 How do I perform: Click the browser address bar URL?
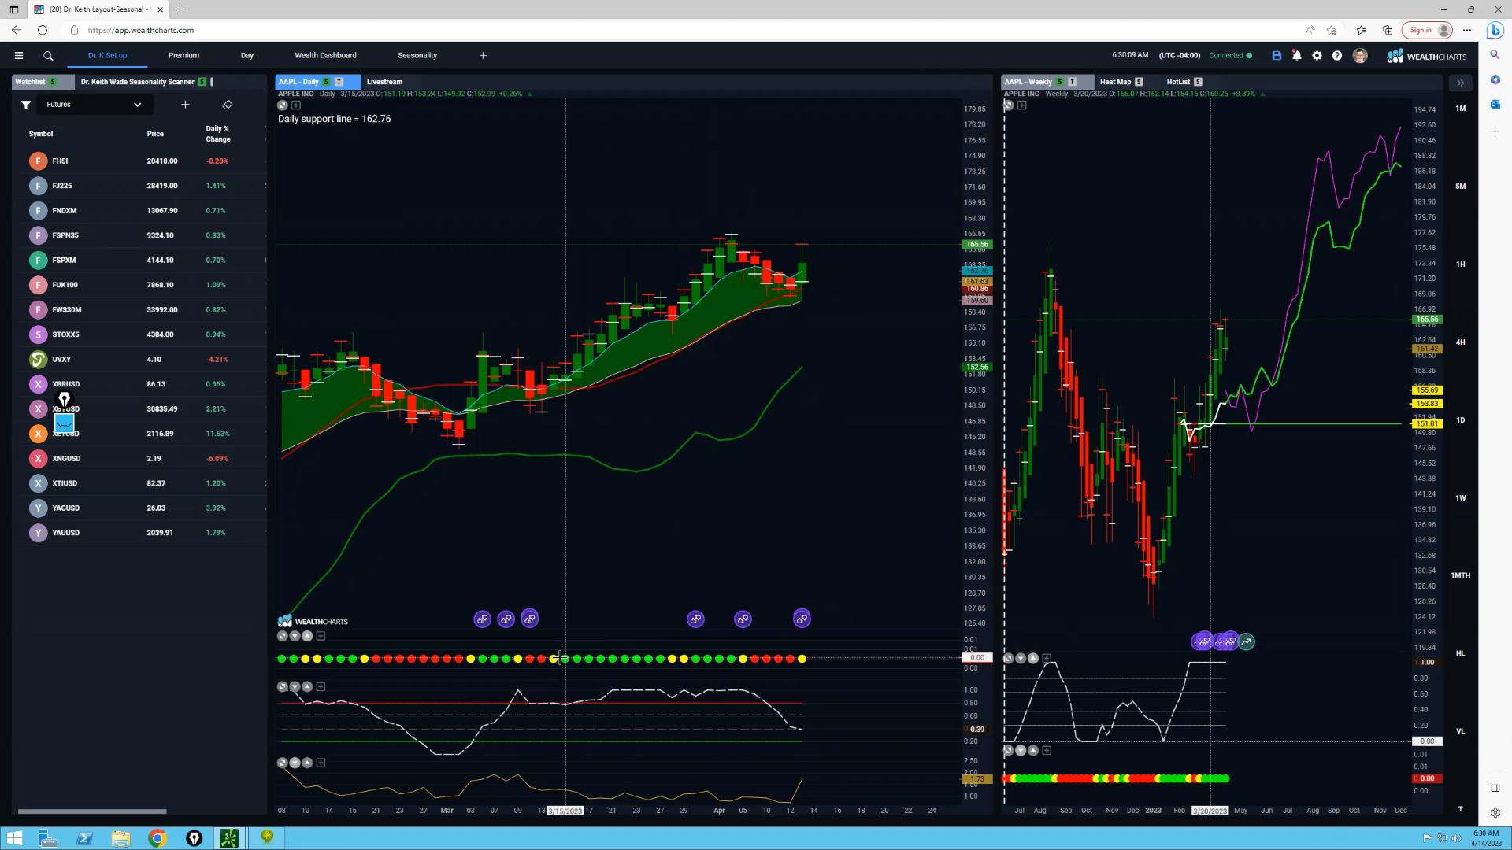[141, 30]
